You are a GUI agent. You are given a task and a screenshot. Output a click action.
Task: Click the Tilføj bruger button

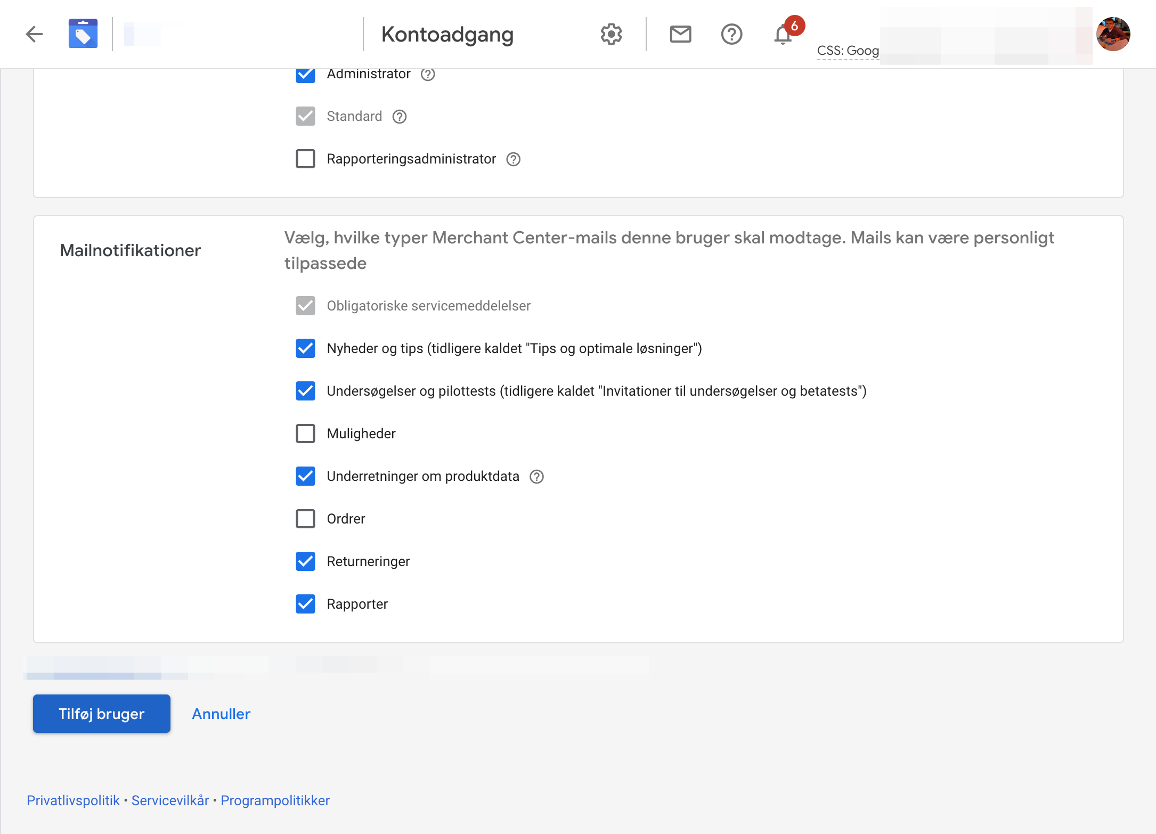[x=102, y=714]
